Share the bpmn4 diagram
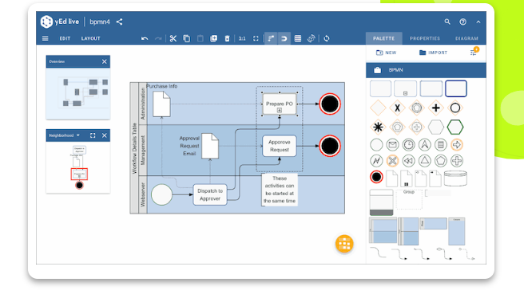 [119, 22]
